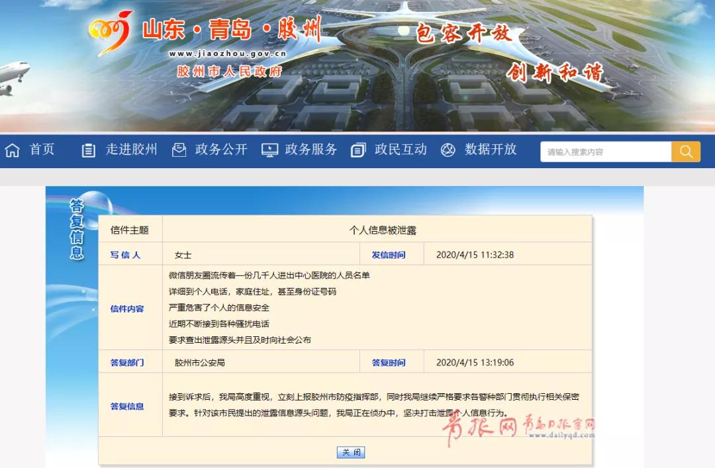Image resolution: width=715 pixels, height=468 pixels.
Task: Click the envelope icon beside 政务公开
Action: [x=179, y=150]
